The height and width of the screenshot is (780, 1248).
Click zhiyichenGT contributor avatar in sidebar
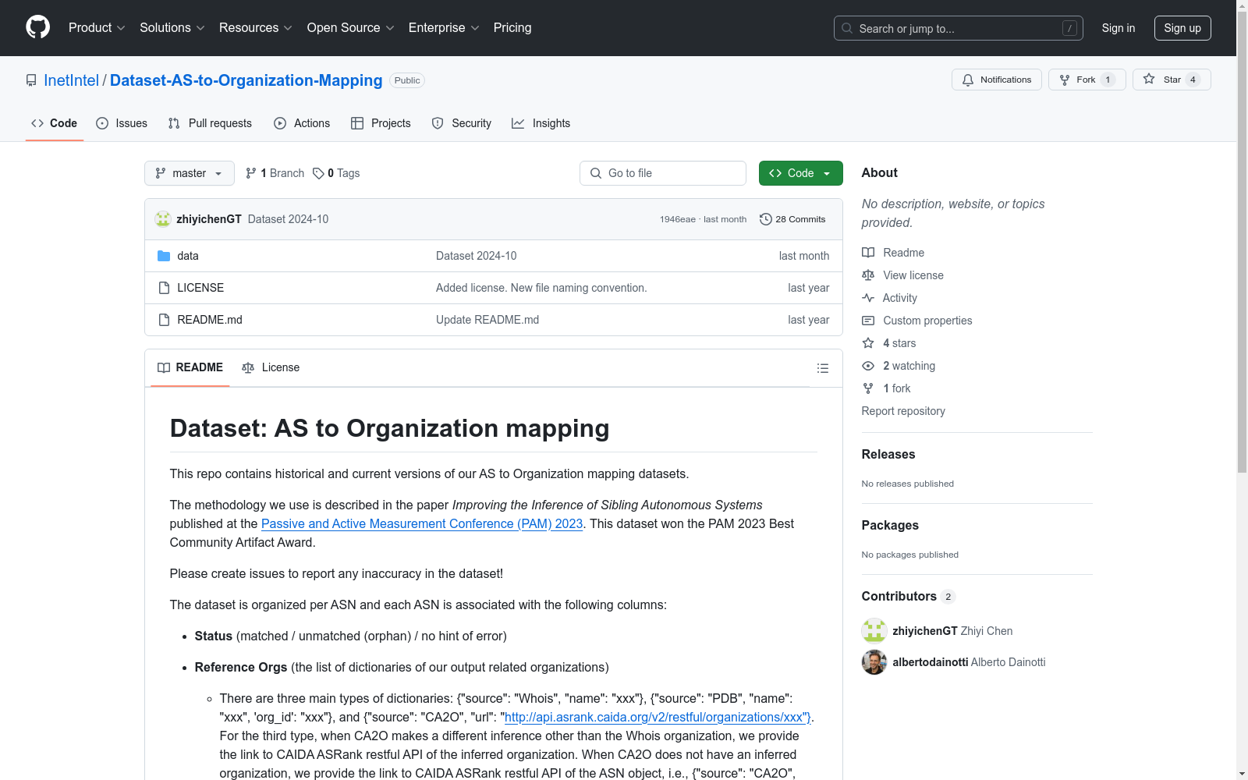point(874,631)
